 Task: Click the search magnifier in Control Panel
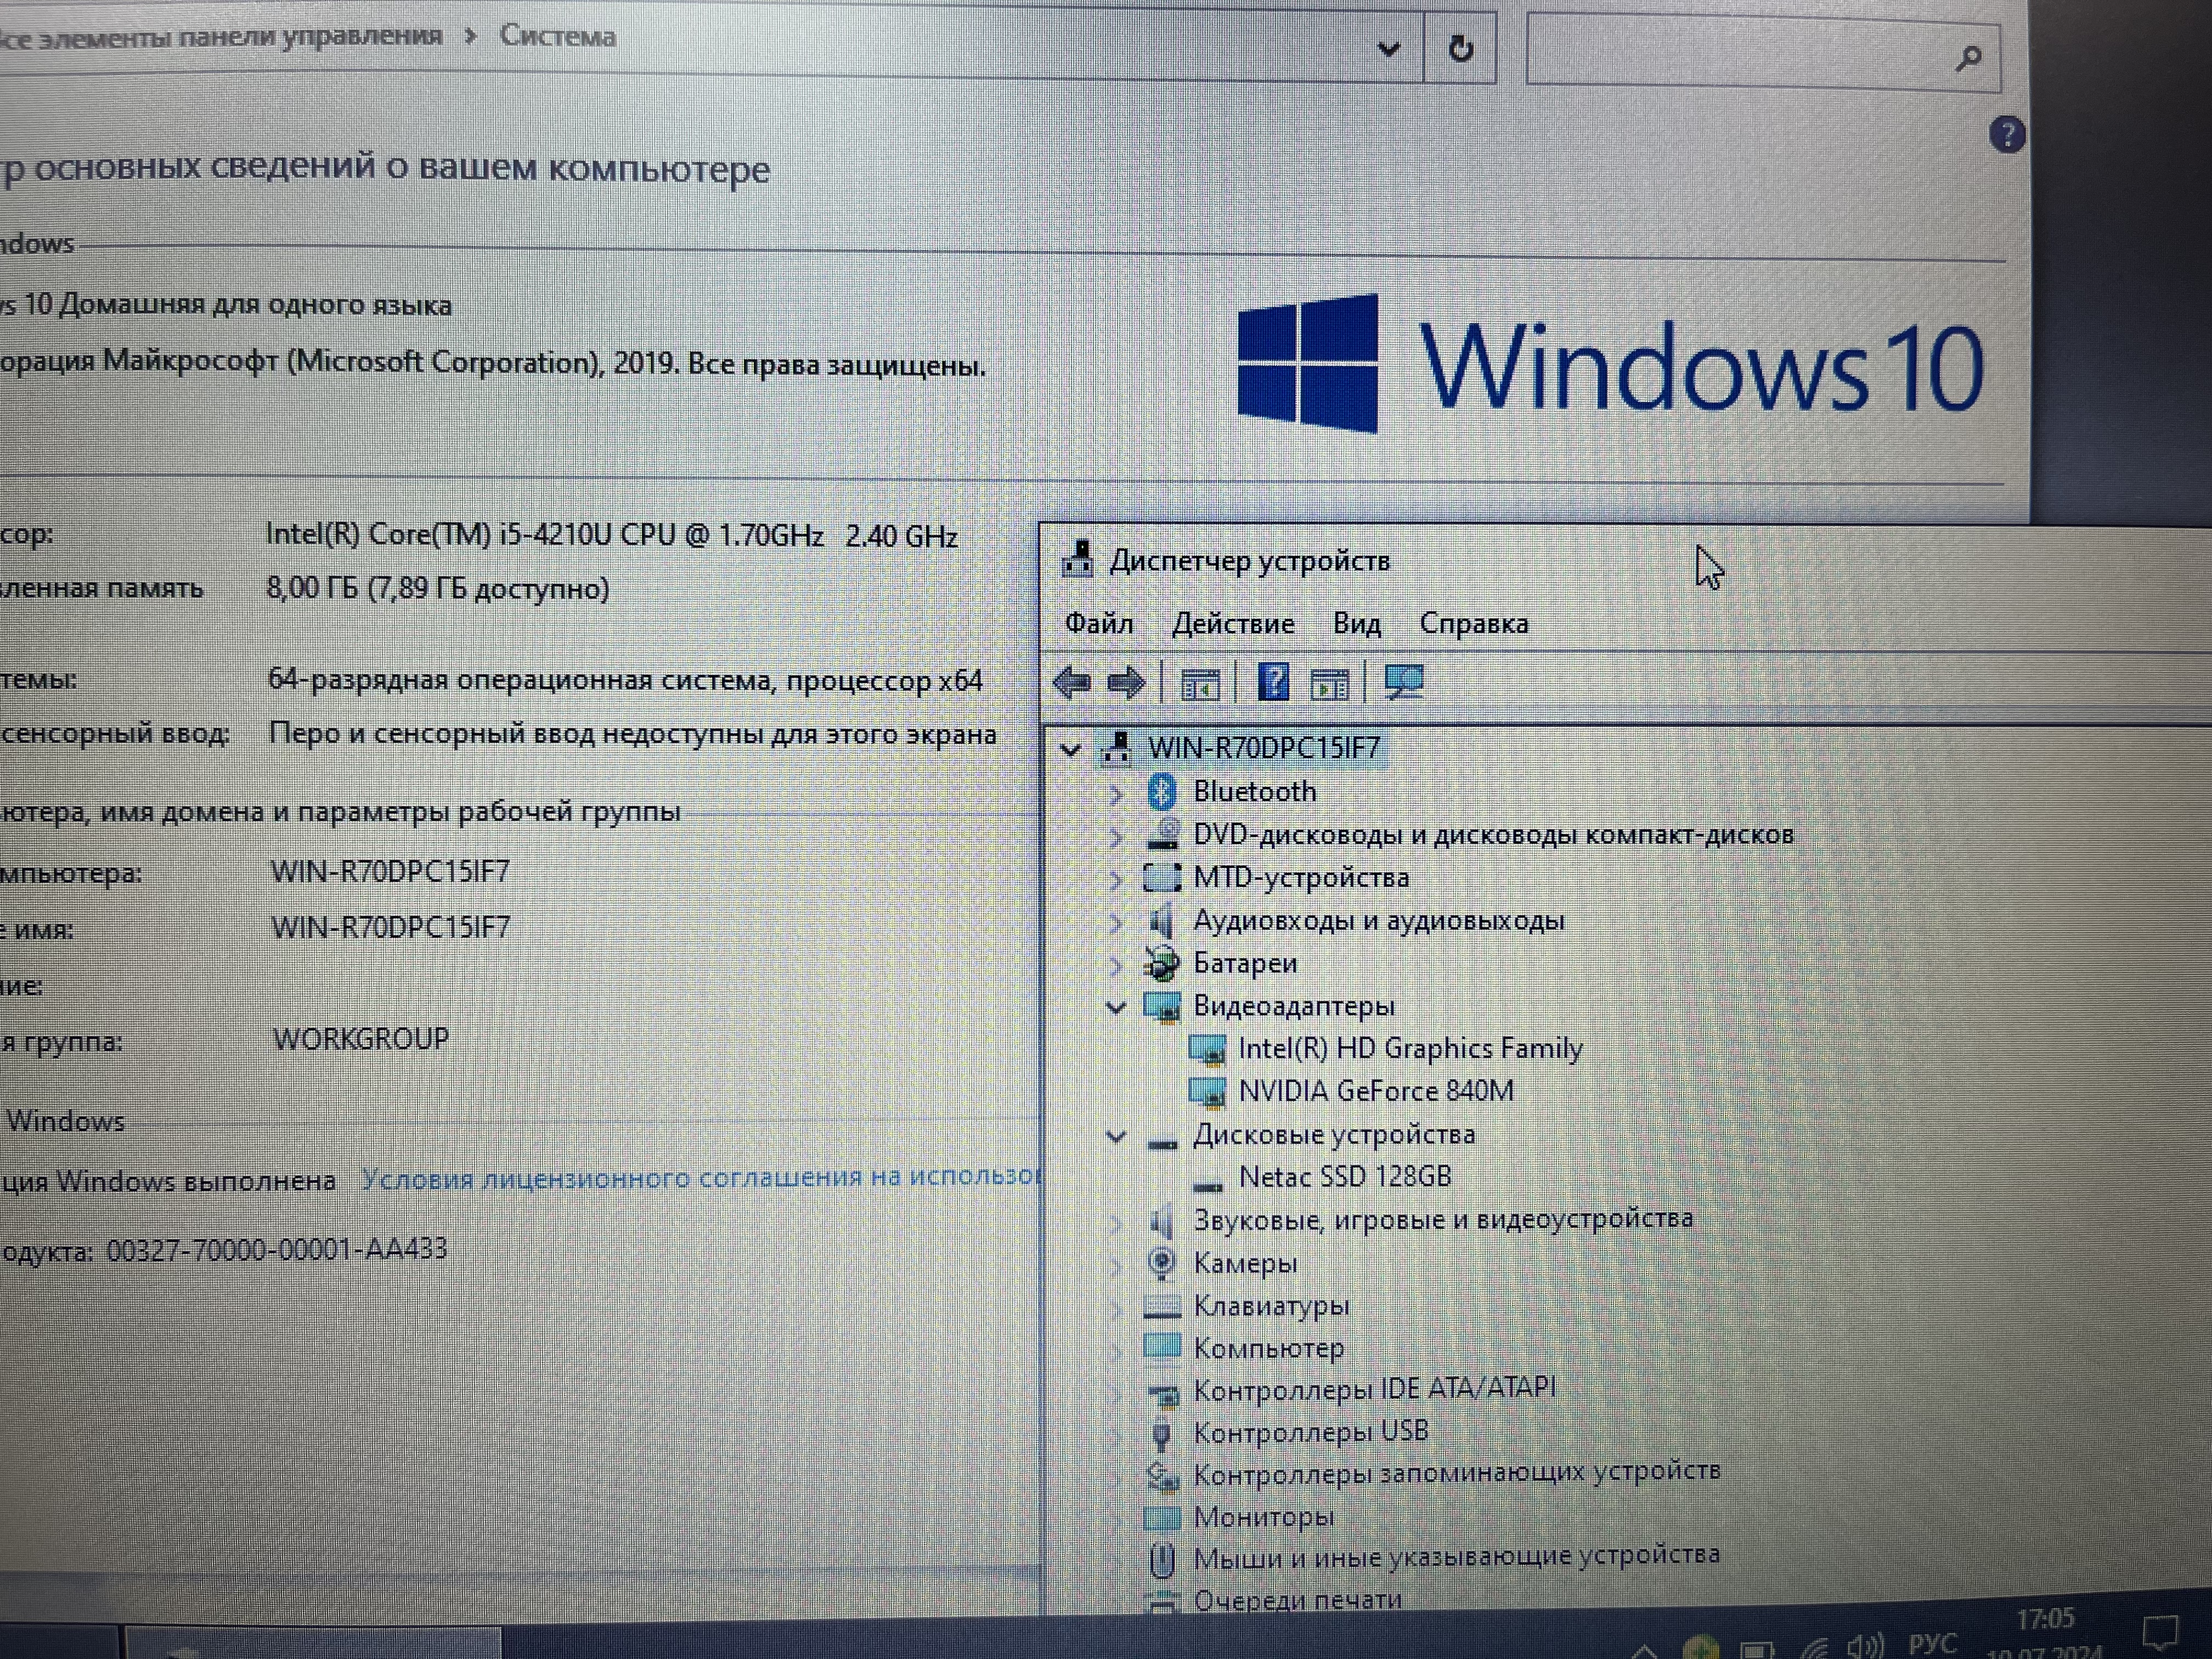click(x=1968, y=58)
